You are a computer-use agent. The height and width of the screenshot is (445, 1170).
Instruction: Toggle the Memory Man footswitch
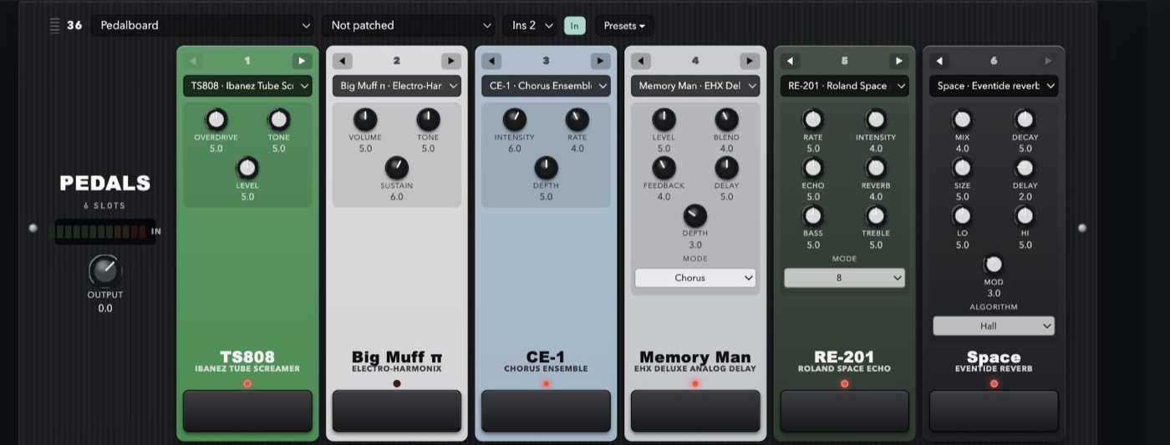click(x=695, y=411)
